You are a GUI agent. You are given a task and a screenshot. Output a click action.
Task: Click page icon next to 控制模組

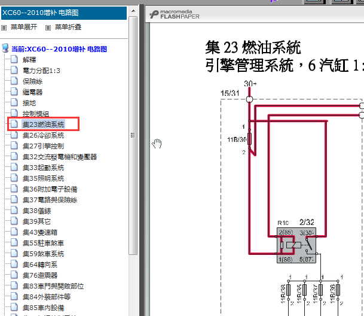point(14,113)
